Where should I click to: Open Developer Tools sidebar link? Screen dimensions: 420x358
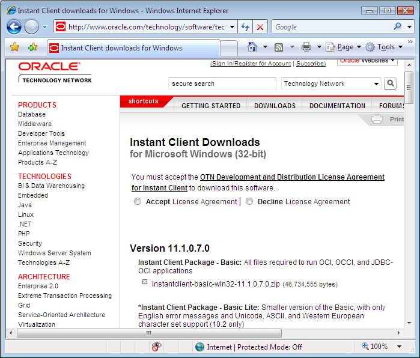pyautogui.click(x=41, y=133)
